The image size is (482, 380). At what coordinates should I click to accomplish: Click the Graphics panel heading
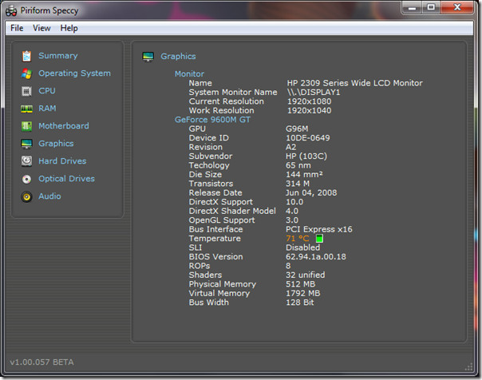178,56
